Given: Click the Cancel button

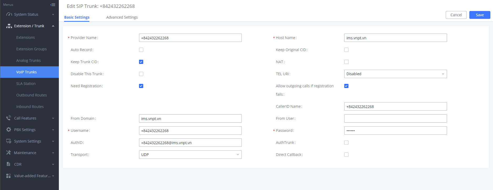Looking at the screenshot, I should 456,15.
